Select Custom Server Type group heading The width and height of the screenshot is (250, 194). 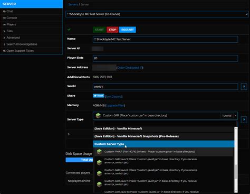click(x=164, y=144)
